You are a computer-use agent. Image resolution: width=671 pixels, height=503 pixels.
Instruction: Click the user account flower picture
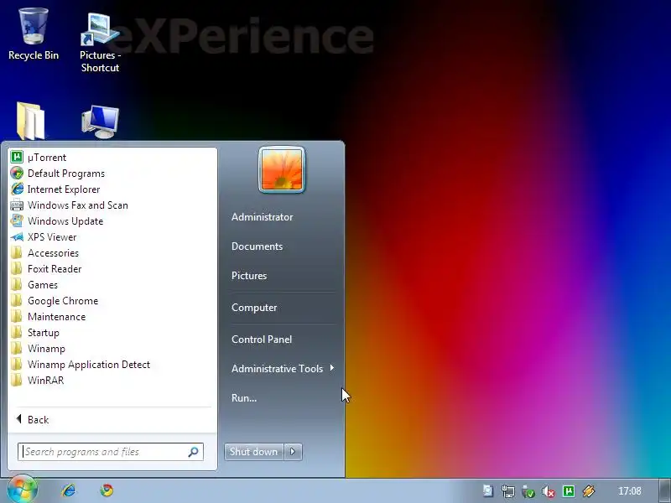[x=282, y=169]
